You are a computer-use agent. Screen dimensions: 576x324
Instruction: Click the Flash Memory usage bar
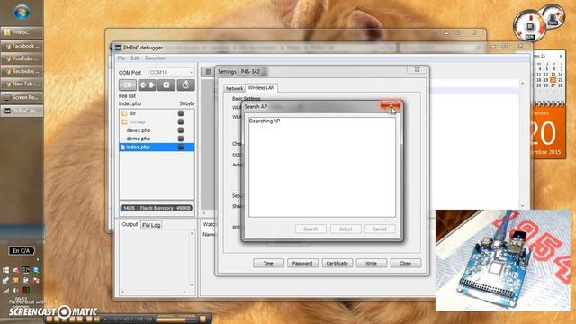[157, 208]
